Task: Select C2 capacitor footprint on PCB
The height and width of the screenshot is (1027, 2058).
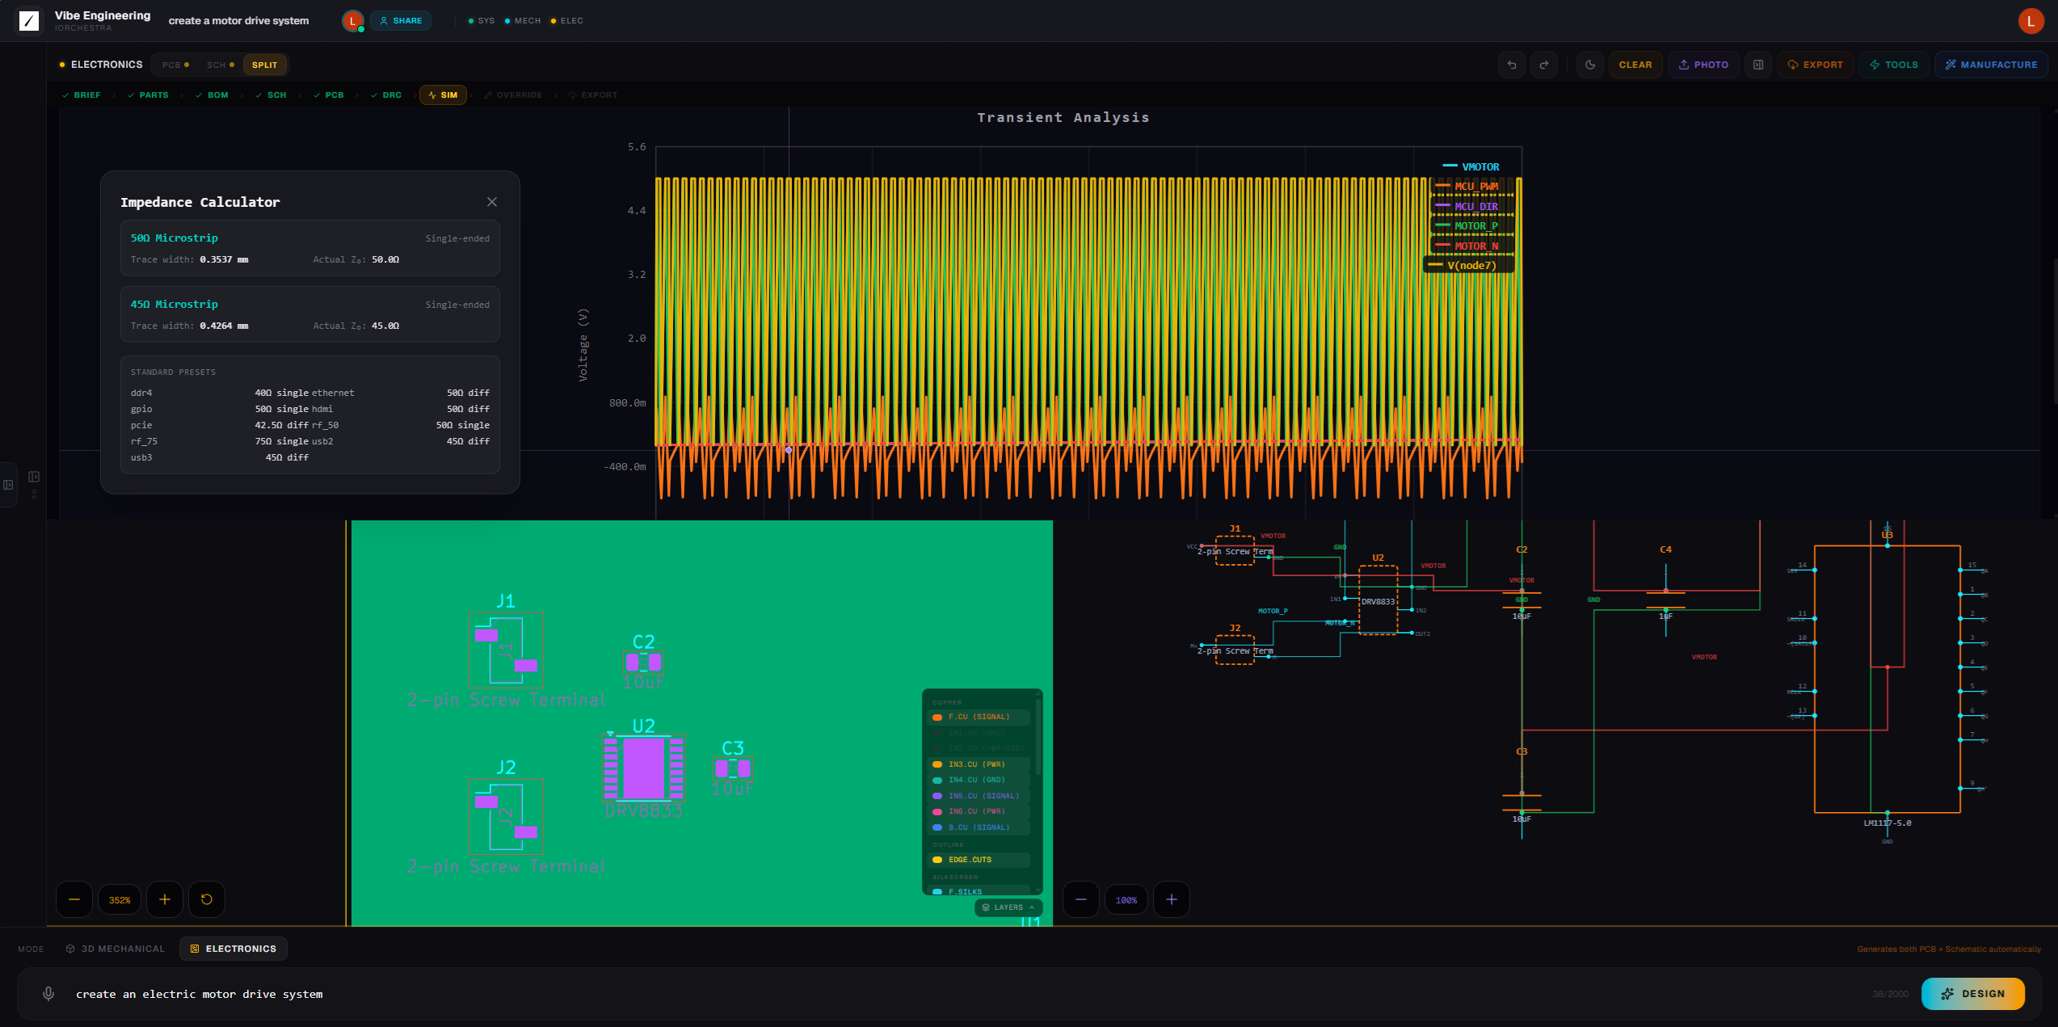Action: [643, 662]
